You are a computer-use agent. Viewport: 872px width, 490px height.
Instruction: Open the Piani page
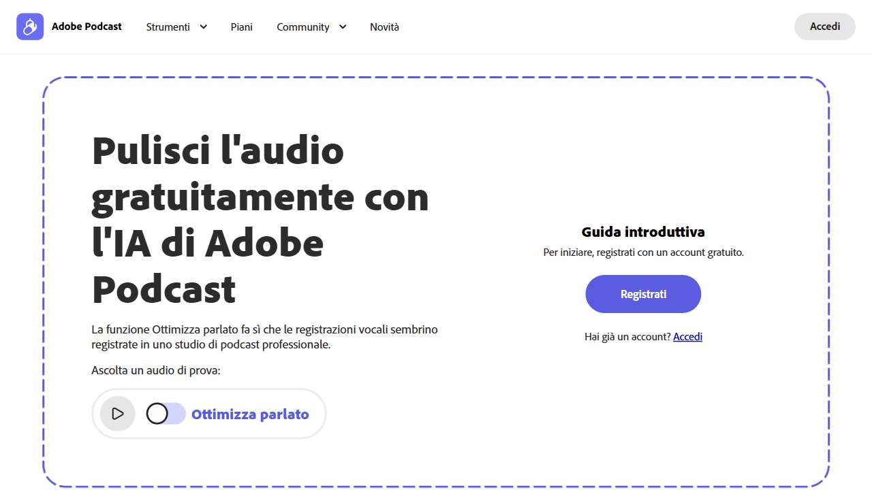click(241, 27)
